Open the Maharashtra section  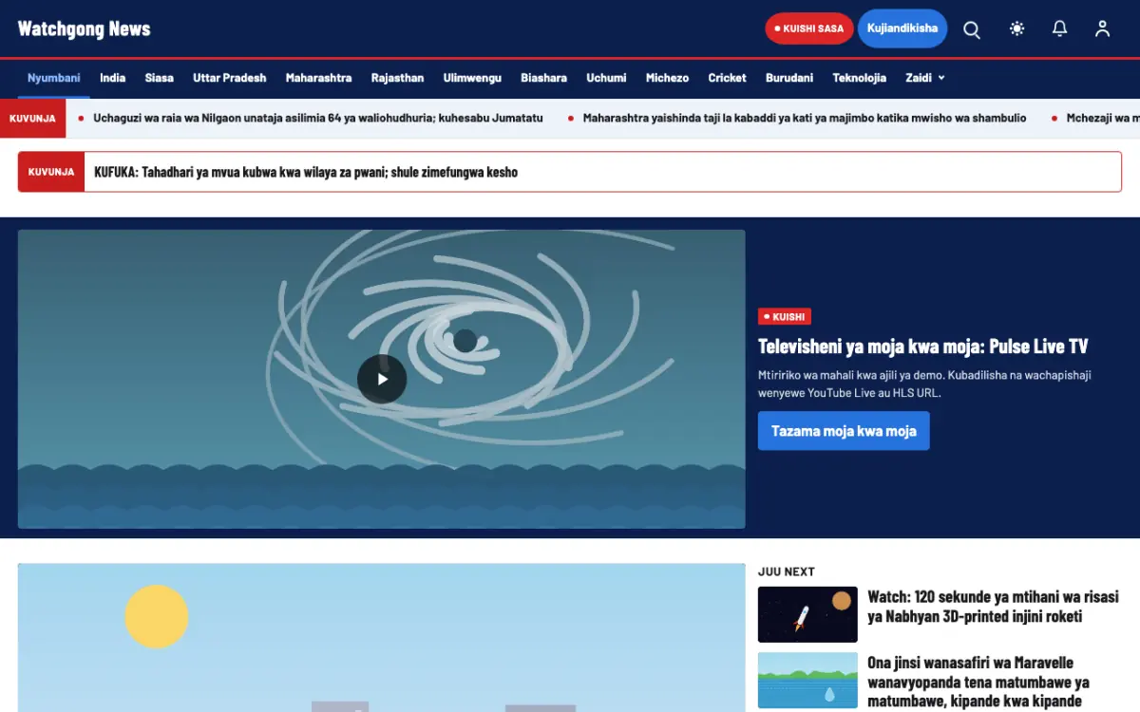pos(319,78)
